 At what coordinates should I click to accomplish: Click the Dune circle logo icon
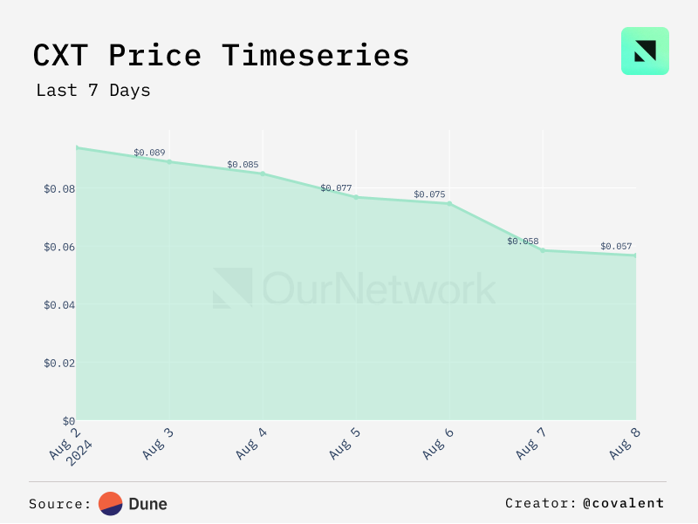pyautogui.click(x=110, y=503)
